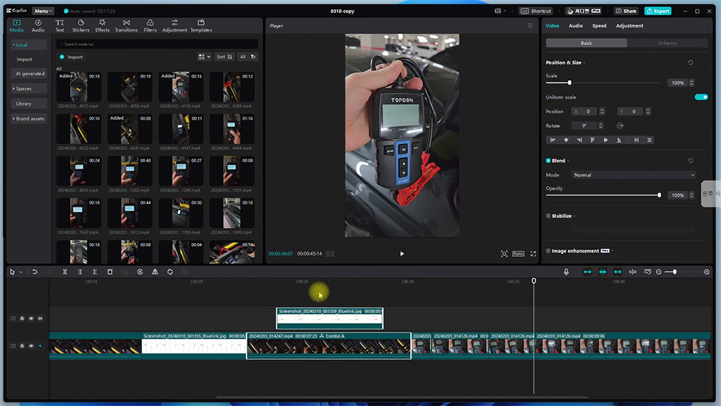
Task: Open the Stickers panel
Action: coord(81,25)
